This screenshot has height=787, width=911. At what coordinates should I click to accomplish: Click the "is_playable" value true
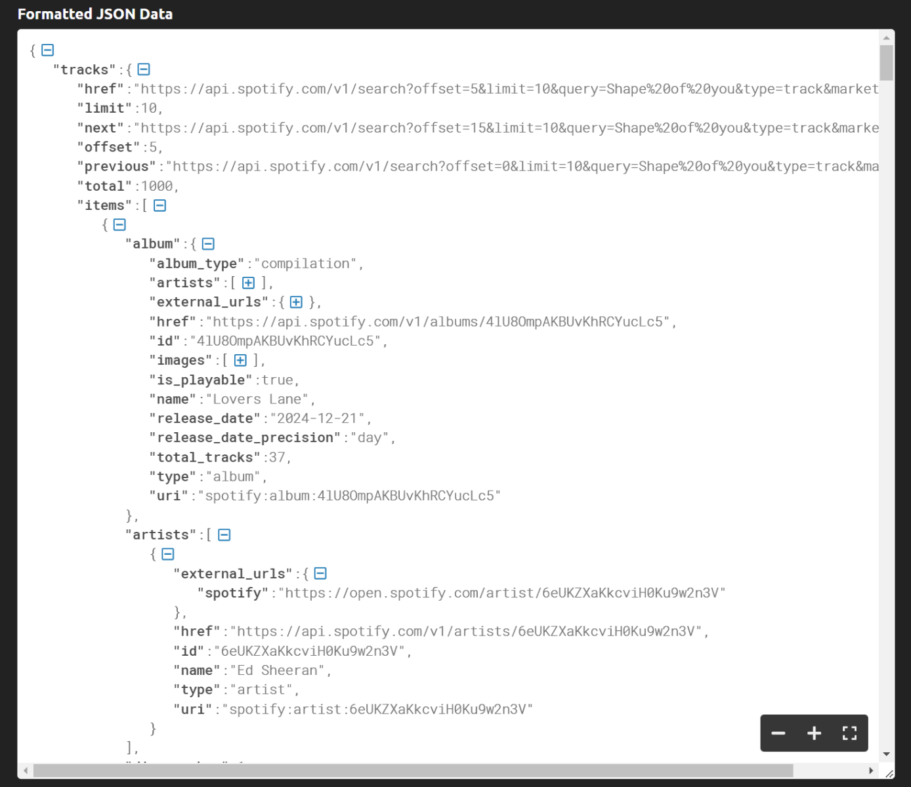coord(277,380)
